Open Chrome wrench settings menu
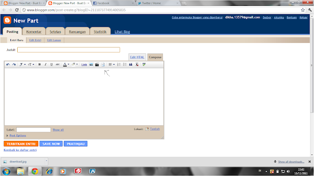 click(310, 10)
